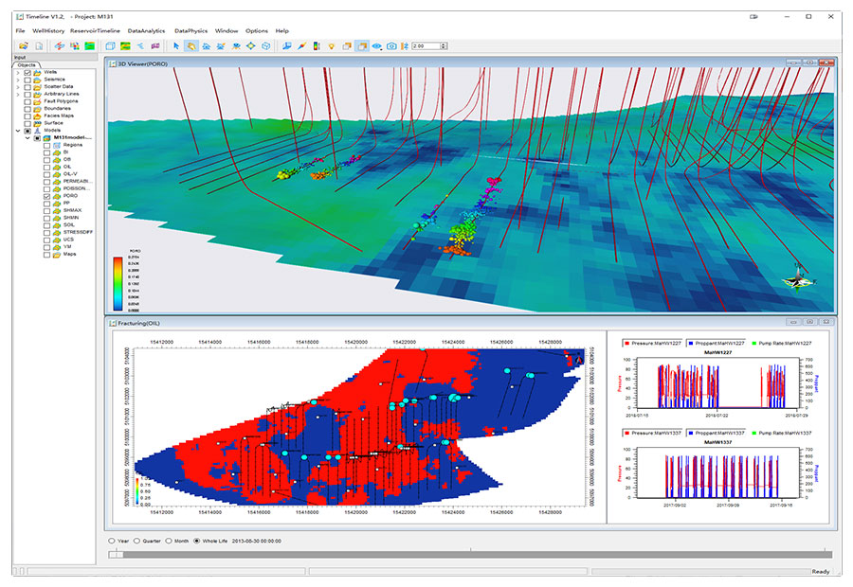Check the Seismics checkbox
The image size is (853, 587).
27,80
